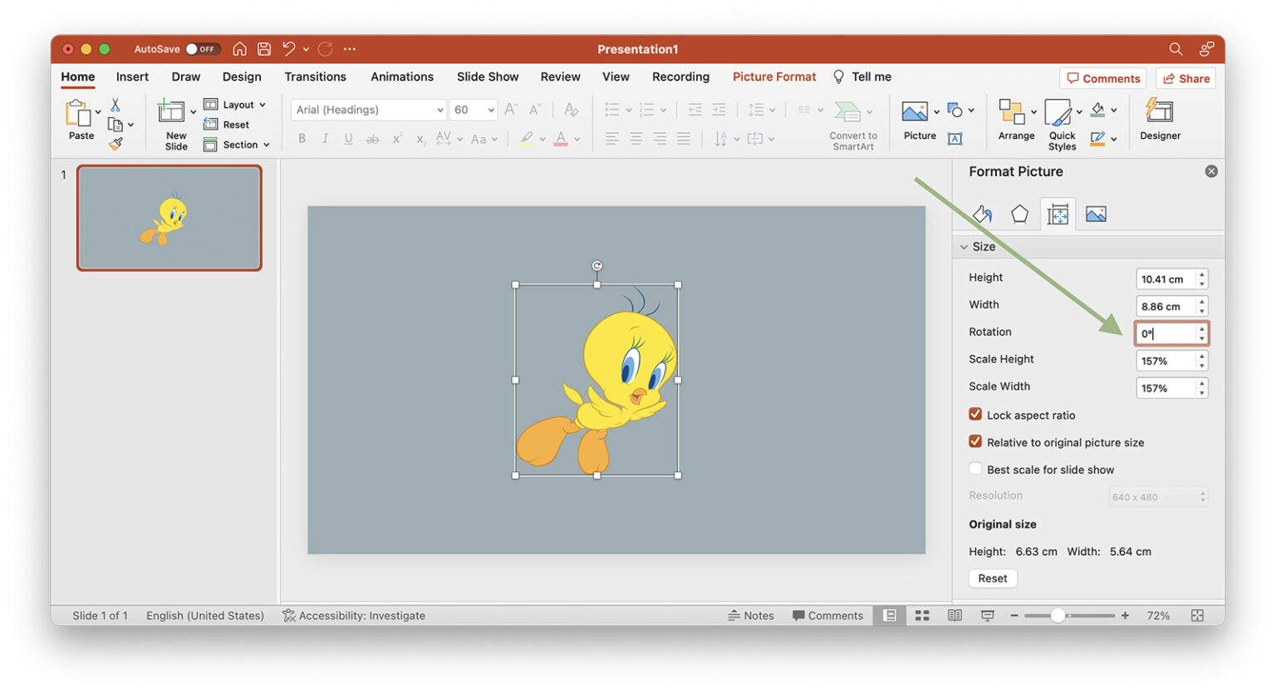Screen dimensions: 1276x693
Task: Select the Effects icon in Format Picture
Action: pos(1020,214)
